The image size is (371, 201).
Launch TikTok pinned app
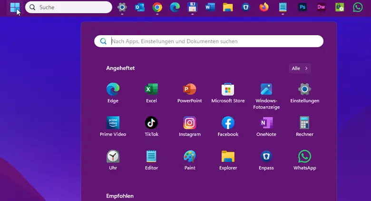pos(151,126)
